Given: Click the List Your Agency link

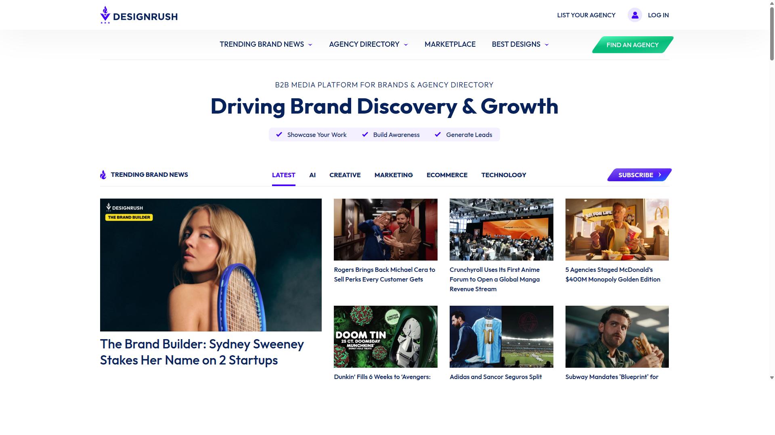Looking at the screenshot, I should (586, 15).
